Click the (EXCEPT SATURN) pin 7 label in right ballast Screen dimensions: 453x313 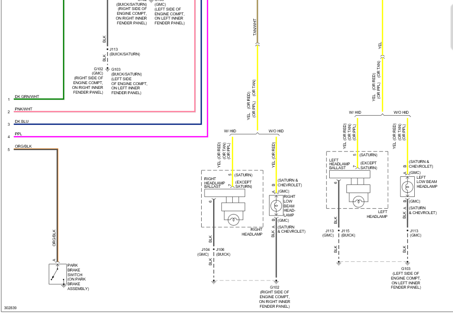(x=244, y=184)
